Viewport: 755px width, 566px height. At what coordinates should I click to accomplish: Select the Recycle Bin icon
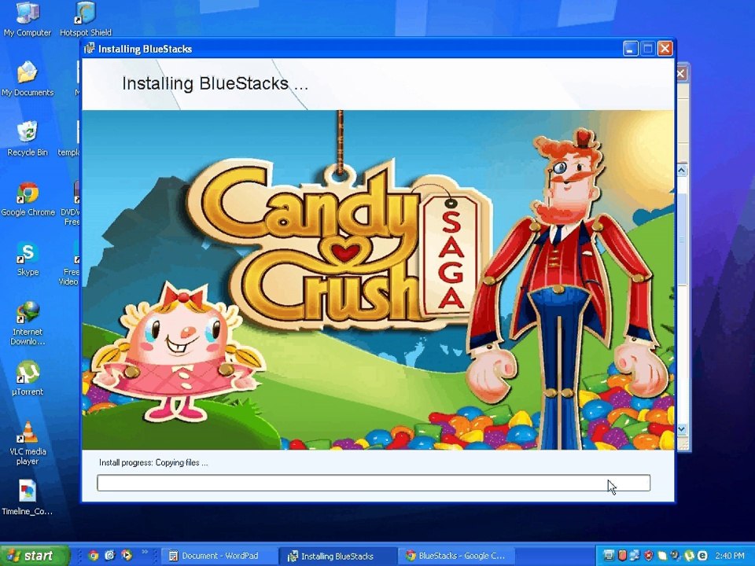[28, 138]
